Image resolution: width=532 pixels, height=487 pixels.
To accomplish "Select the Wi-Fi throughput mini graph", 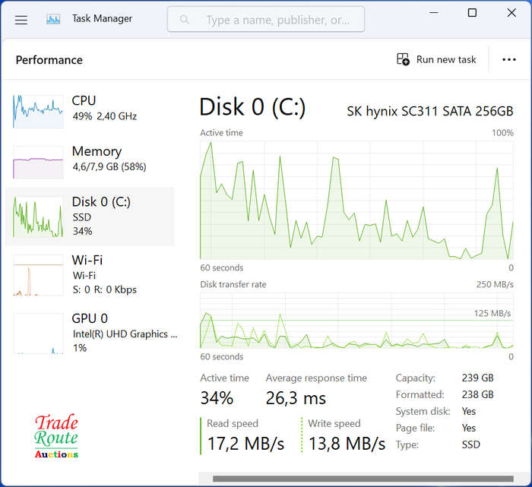I will [x=38, y=275].
